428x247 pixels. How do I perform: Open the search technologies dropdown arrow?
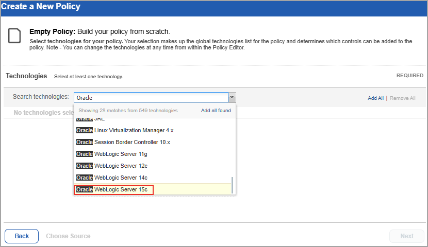click(232, 97)
